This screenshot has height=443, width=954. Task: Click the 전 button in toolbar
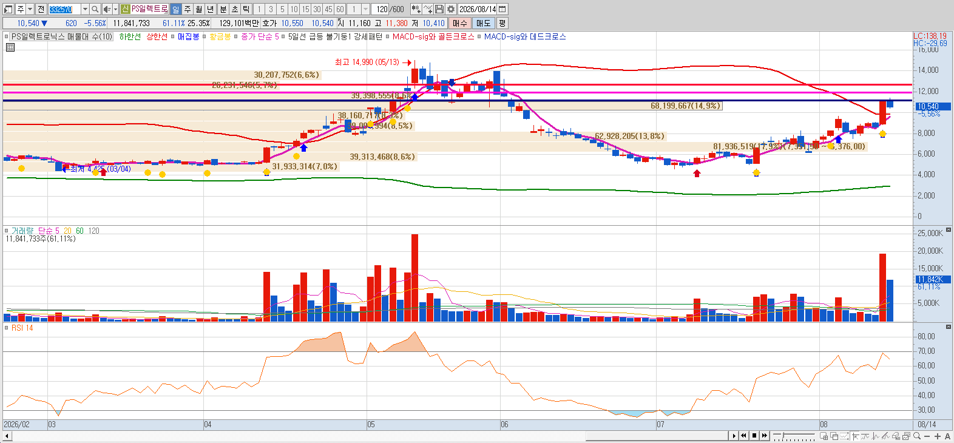(41, 9)
